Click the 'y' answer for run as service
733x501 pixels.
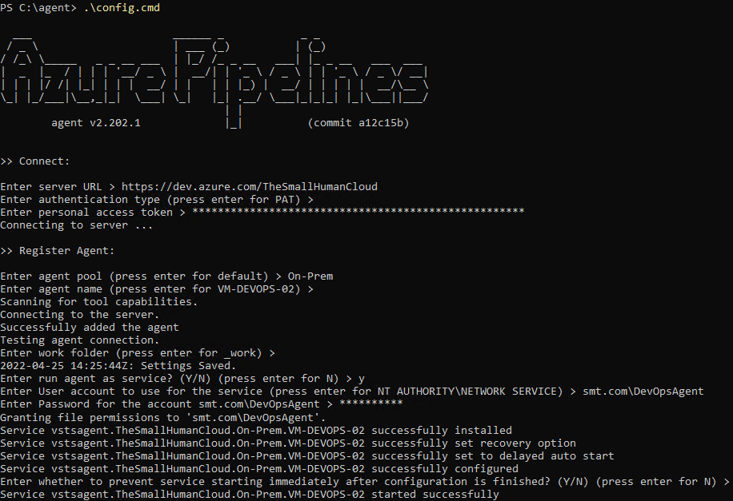[362, 378]
